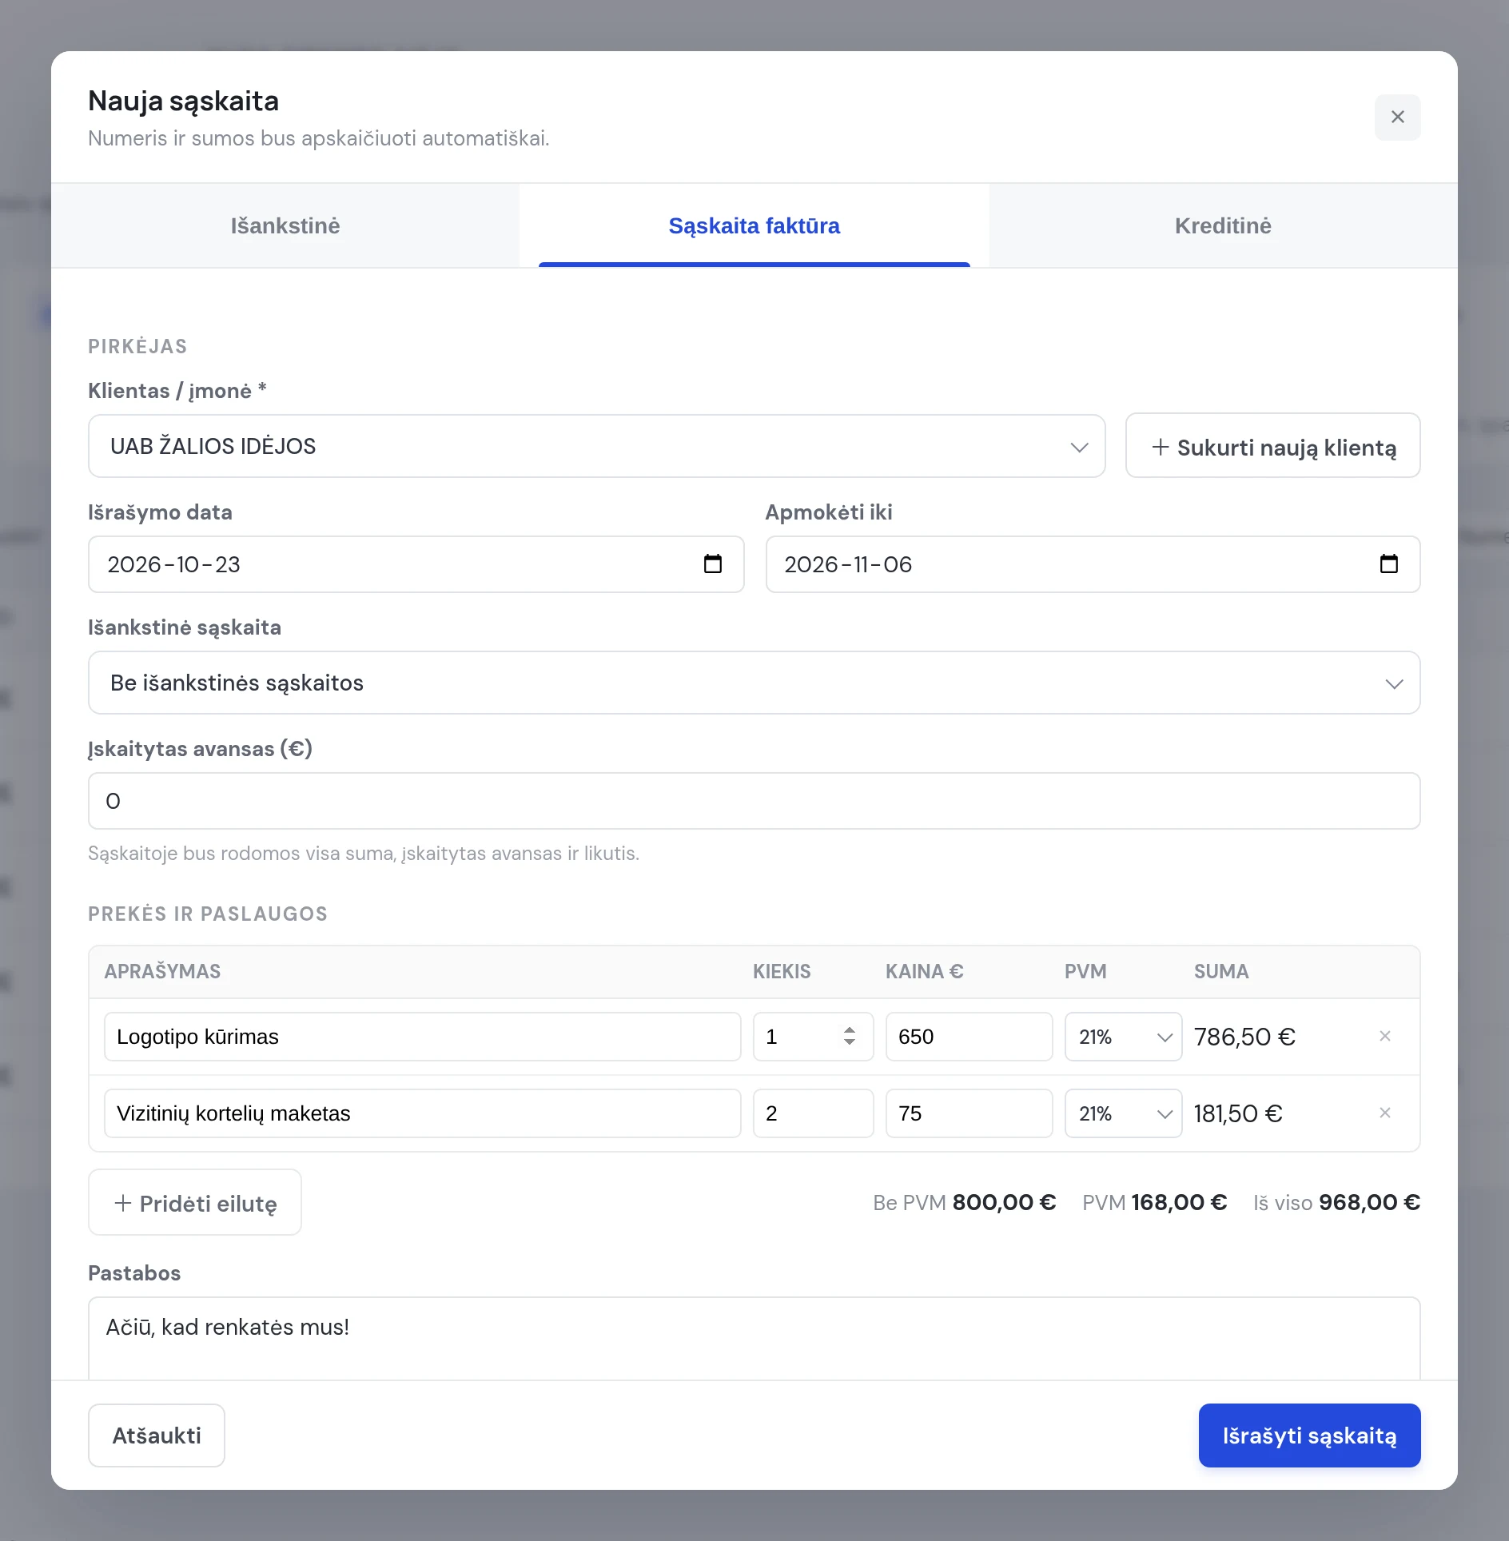Select the Sąskaita faktūra tab

tap(754, 225)
